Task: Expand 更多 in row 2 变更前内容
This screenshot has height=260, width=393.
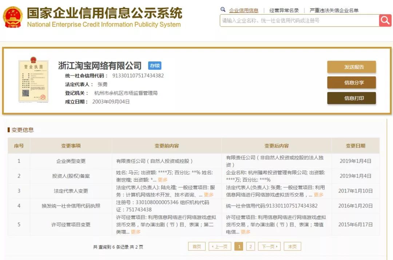Action: [x=162, y=179]
